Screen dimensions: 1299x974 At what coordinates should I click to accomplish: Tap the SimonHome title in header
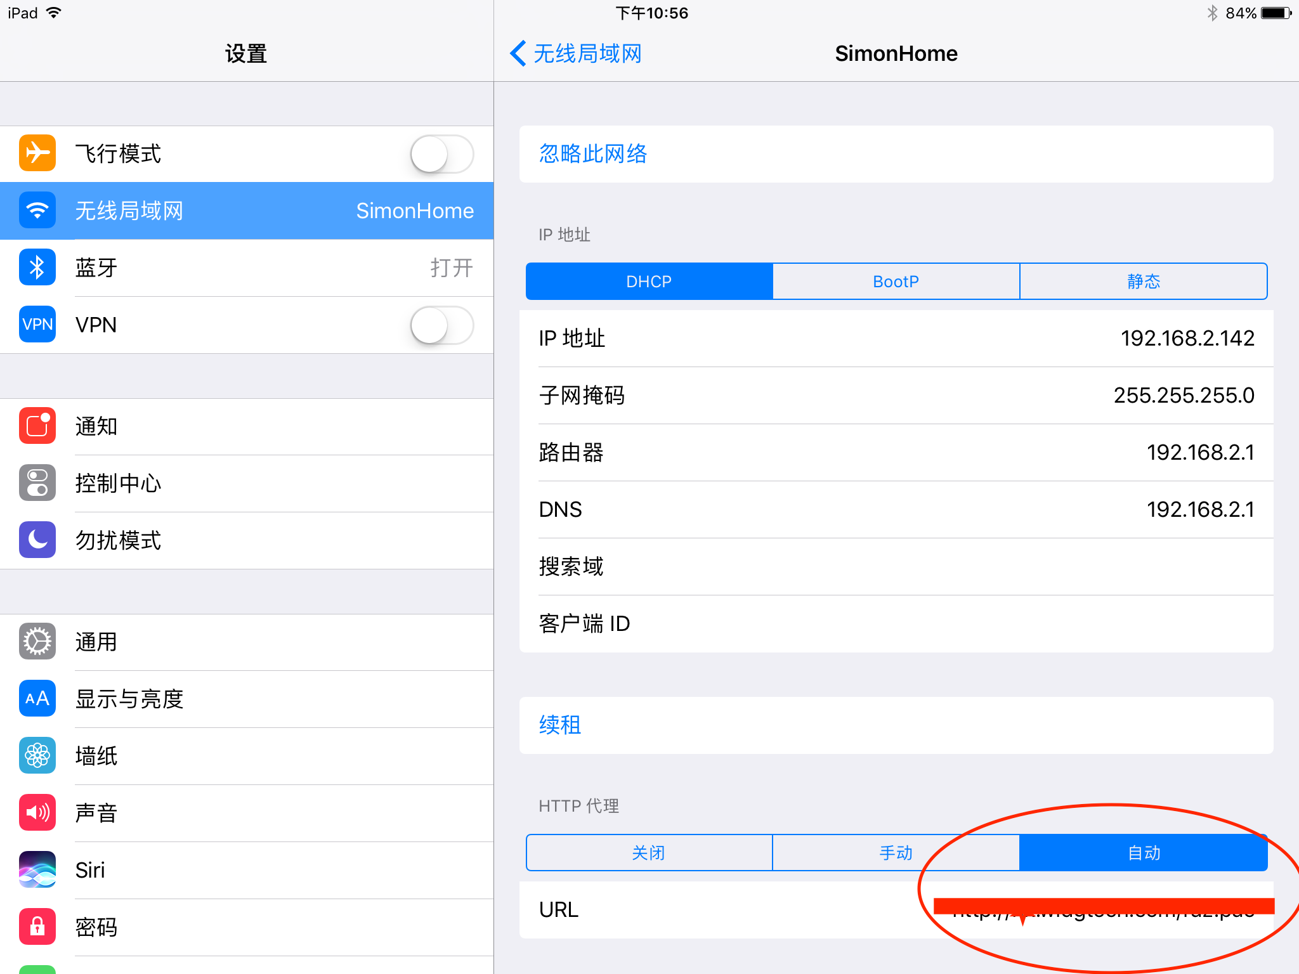(x=896, y=53)
